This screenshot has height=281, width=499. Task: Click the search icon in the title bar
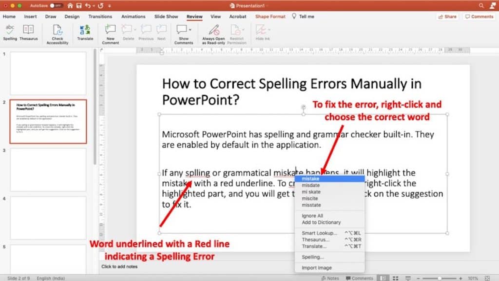click(481, 6)
